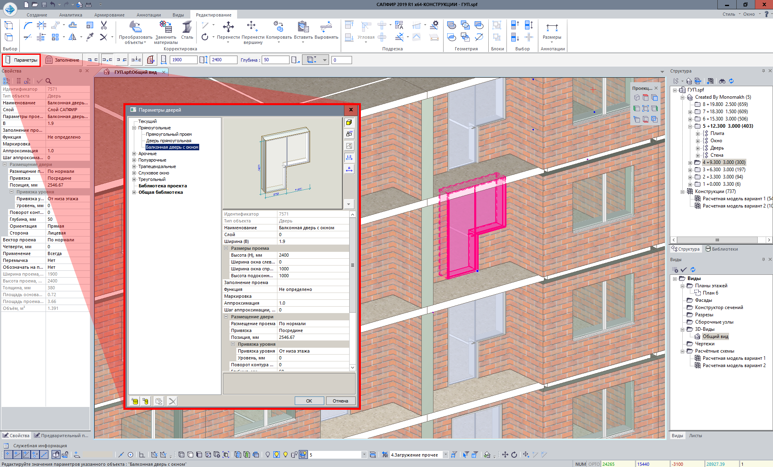Expand the Общая библиотека tree node

(134, 192)
